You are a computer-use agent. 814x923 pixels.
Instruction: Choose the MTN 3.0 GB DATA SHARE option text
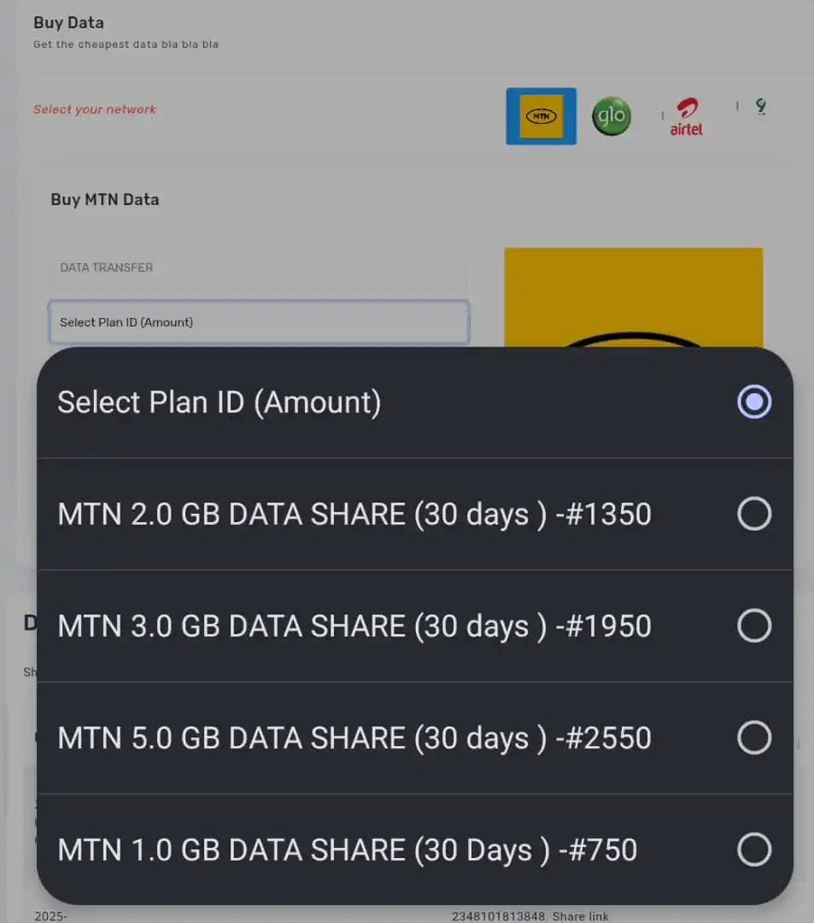tap(354, 626)
